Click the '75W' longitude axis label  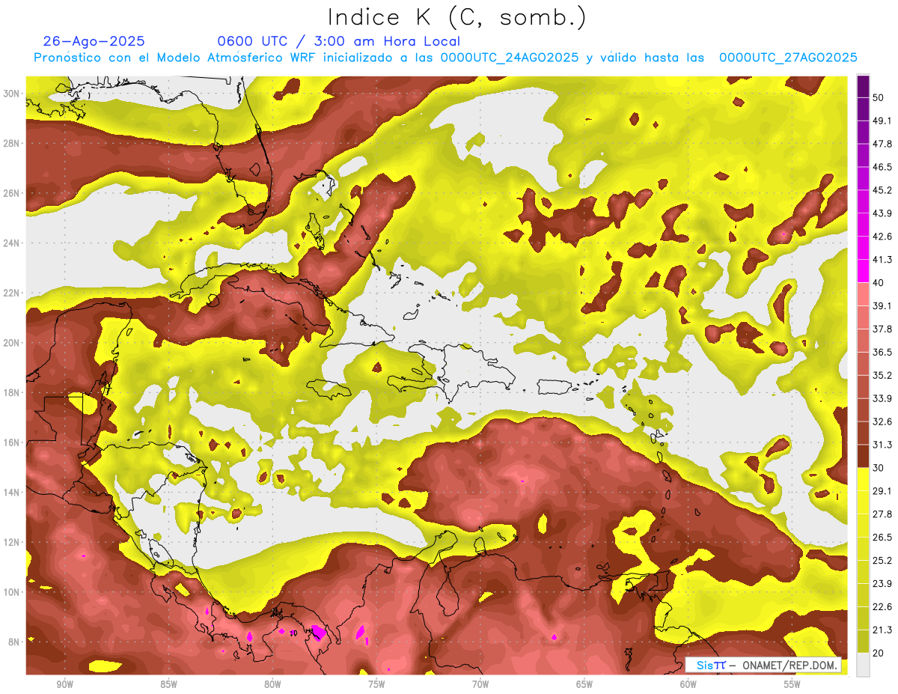coord(376,685)
